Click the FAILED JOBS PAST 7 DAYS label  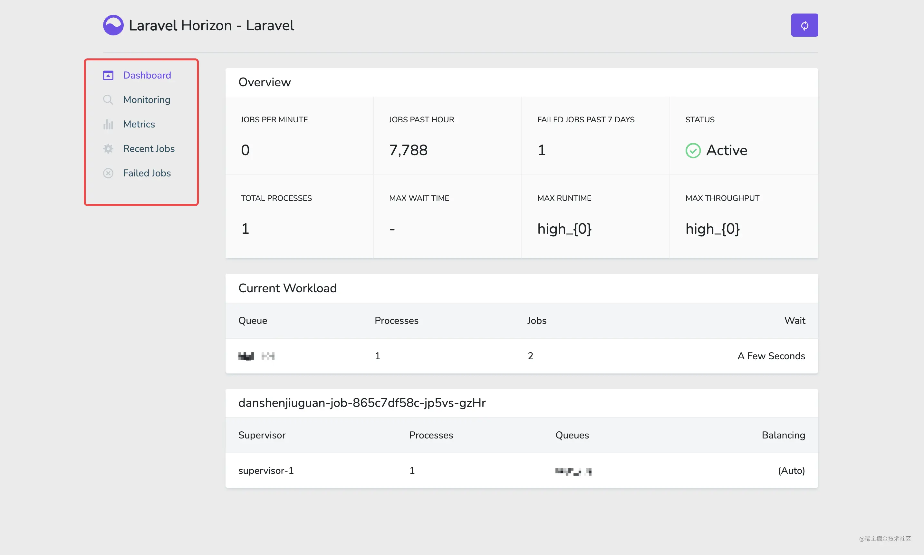click(586, 120)
